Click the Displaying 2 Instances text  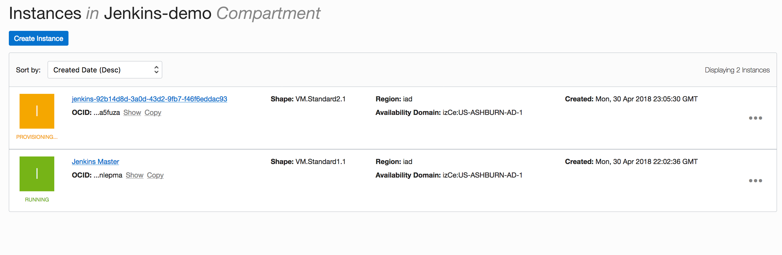coord(737,70)
